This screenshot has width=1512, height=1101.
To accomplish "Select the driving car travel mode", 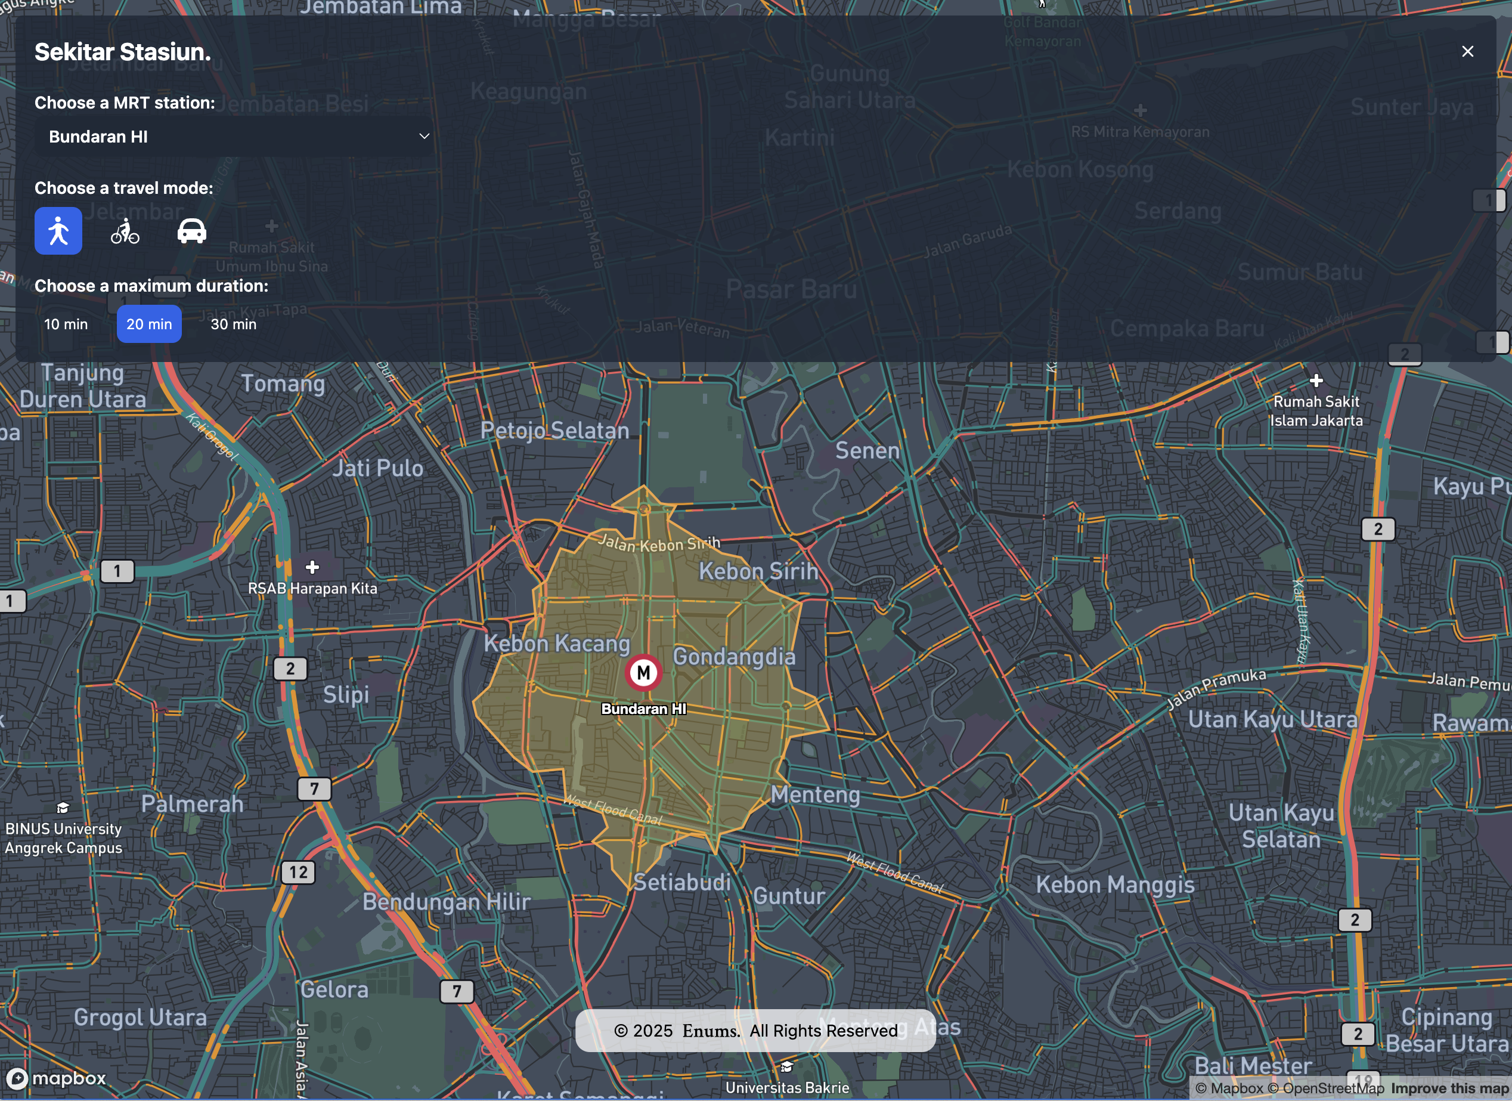I will (191, 231).
